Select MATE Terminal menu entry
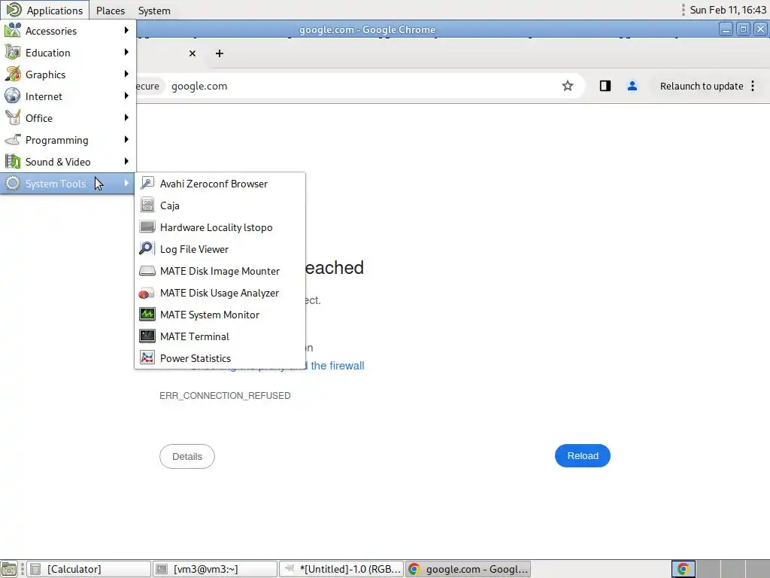The width and height of the screenshot is (770, 578). tap(220, 336)
